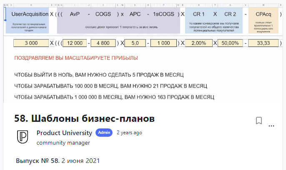286x170 pixels.
Task: Click the Product University logo avatar
Action: [23, 137]
